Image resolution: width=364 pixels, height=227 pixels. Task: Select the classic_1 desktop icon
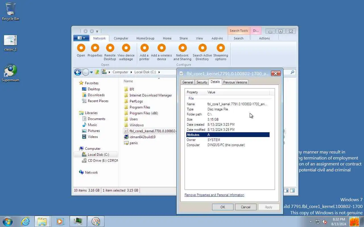(x=11, y=43)
